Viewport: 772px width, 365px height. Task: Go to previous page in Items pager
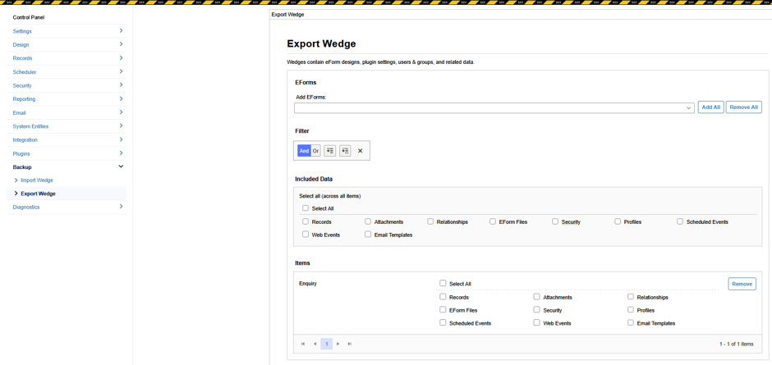pyautogui.click(x=315, y=344)
